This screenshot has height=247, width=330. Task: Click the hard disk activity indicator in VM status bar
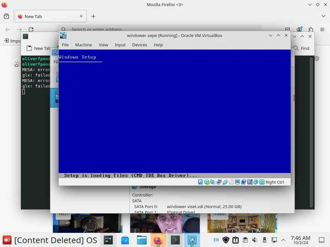point(200,182)
